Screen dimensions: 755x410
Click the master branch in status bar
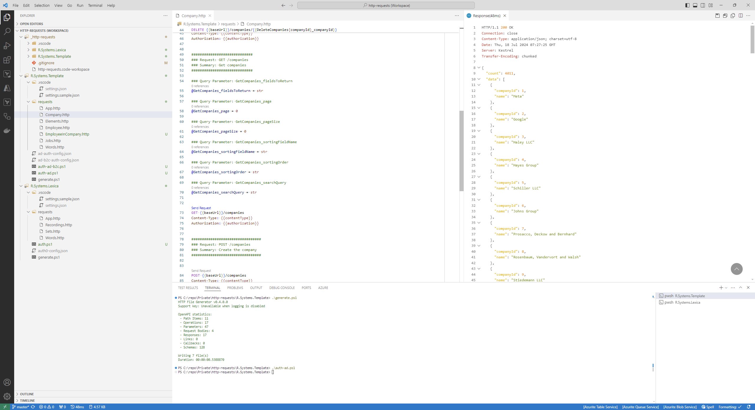pos(21,407)
